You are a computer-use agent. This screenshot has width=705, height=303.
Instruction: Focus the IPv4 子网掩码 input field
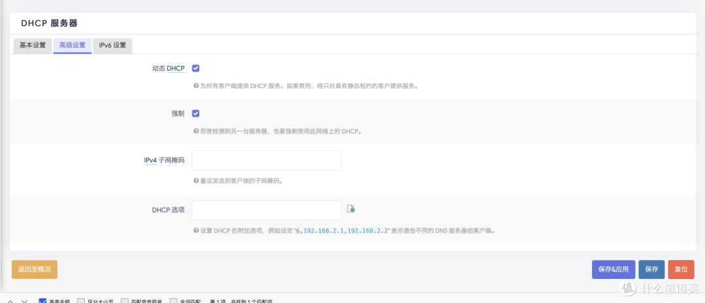tap(266, 160)
